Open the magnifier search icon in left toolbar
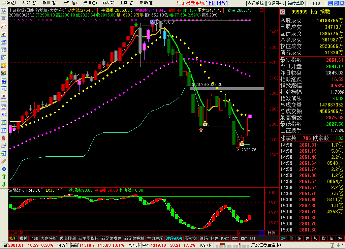 tap(3, 89)
